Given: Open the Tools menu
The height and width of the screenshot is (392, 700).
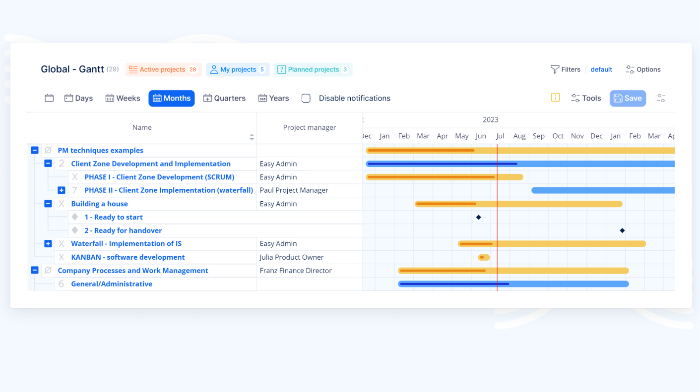Looking at the screenshot, I should coord(586,98).
